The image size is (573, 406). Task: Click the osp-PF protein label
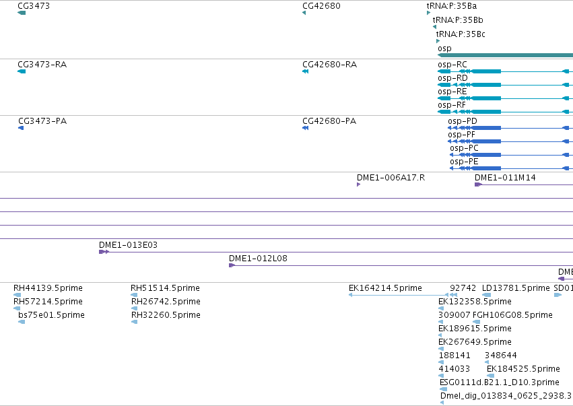tap(461, 135)
